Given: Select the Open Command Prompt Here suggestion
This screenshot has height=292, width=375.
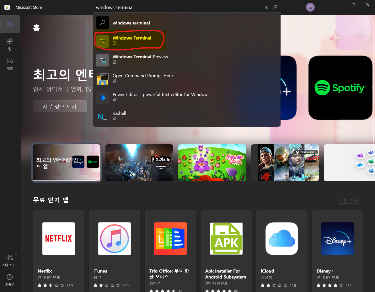Looking at the screenshot, I should 186,78.
